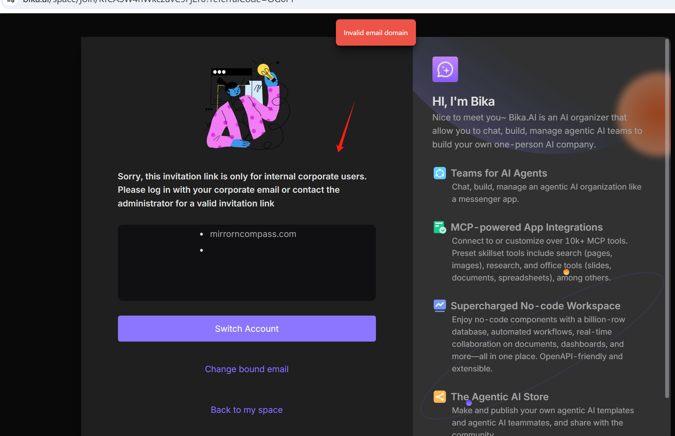675x436 pixels.
Task: Select the Teams for AI Agents heading
Action: (498, 173)
